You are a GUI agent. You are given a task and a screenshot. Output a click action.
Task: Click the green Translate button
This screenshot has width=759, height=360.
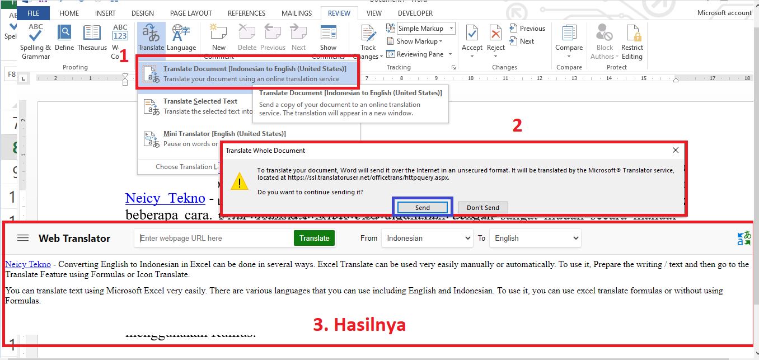314,238
